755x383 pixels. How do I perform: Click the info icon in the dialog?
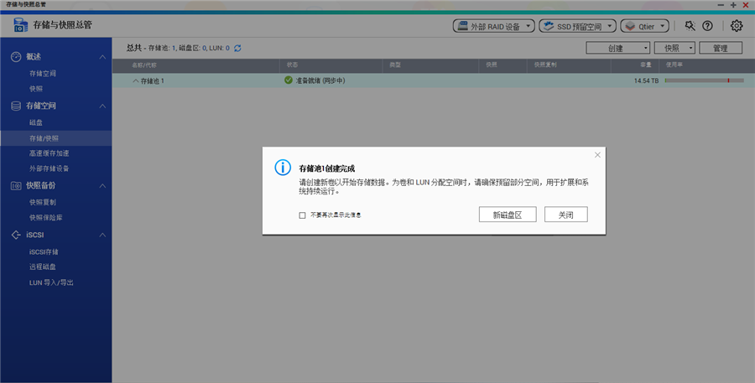pos(284,167)
